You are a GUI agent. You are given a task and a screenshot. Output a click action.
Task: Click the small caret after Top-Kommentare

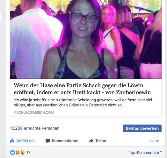point(161,152)
